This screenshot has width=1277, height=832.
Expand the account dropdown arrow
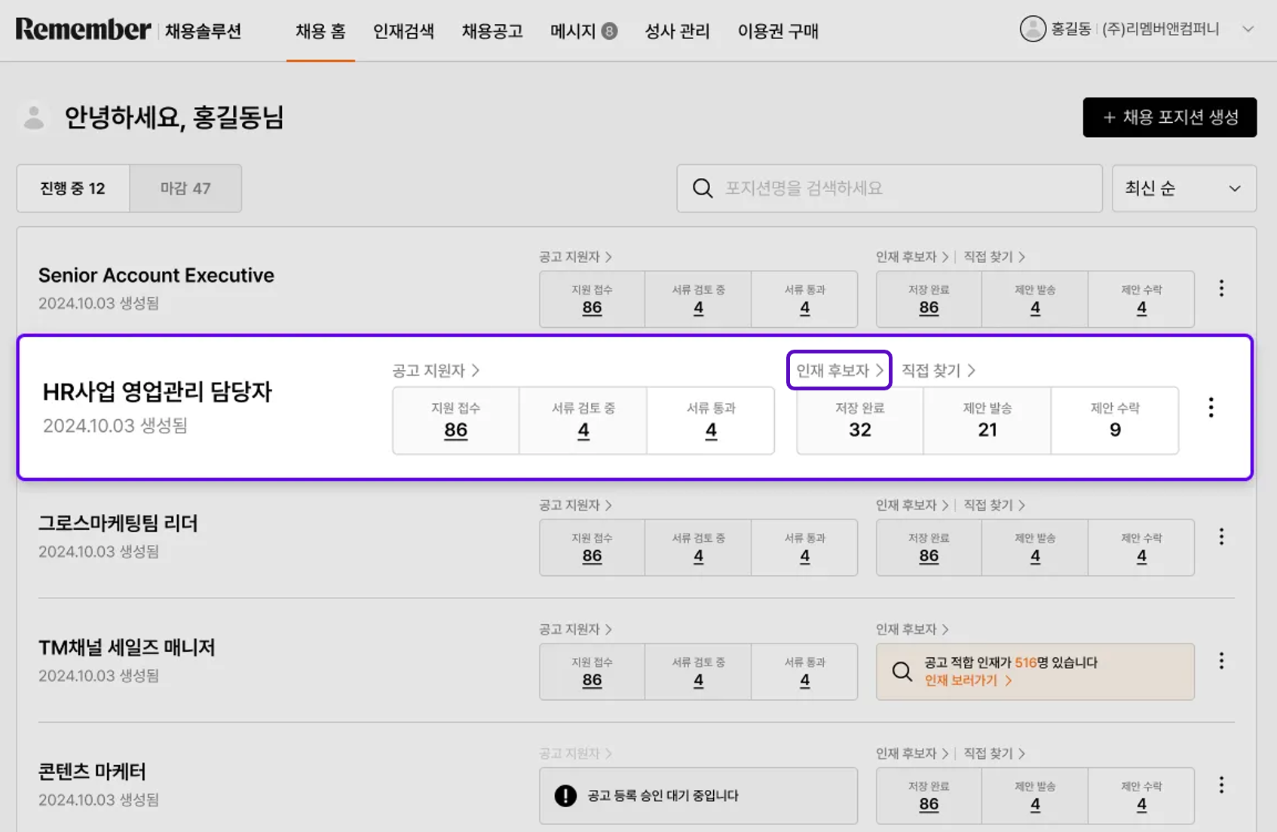coord(1248,29)
